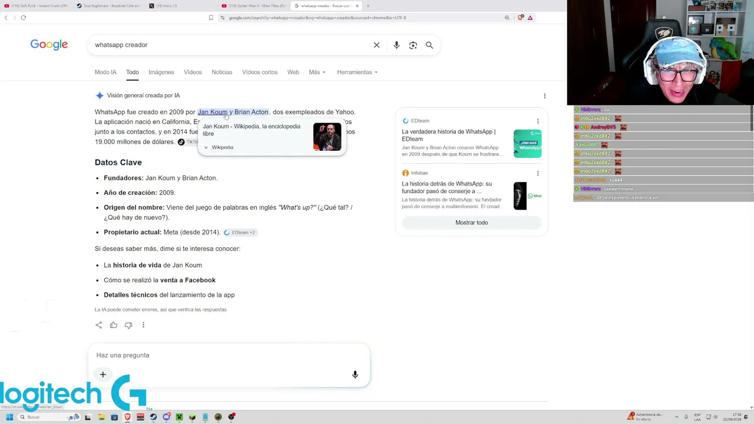Go back with the browser back arrow

(6, 18)
